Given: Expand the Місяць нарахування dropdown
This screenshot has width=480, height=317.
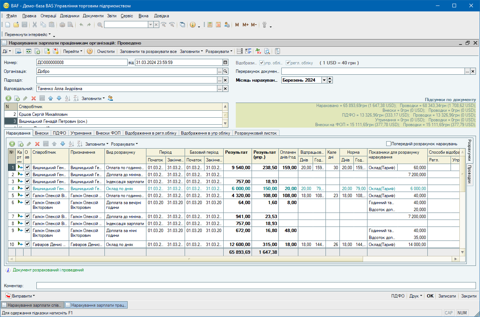Looking at the screenshot, I should click(x=324, y=80).
